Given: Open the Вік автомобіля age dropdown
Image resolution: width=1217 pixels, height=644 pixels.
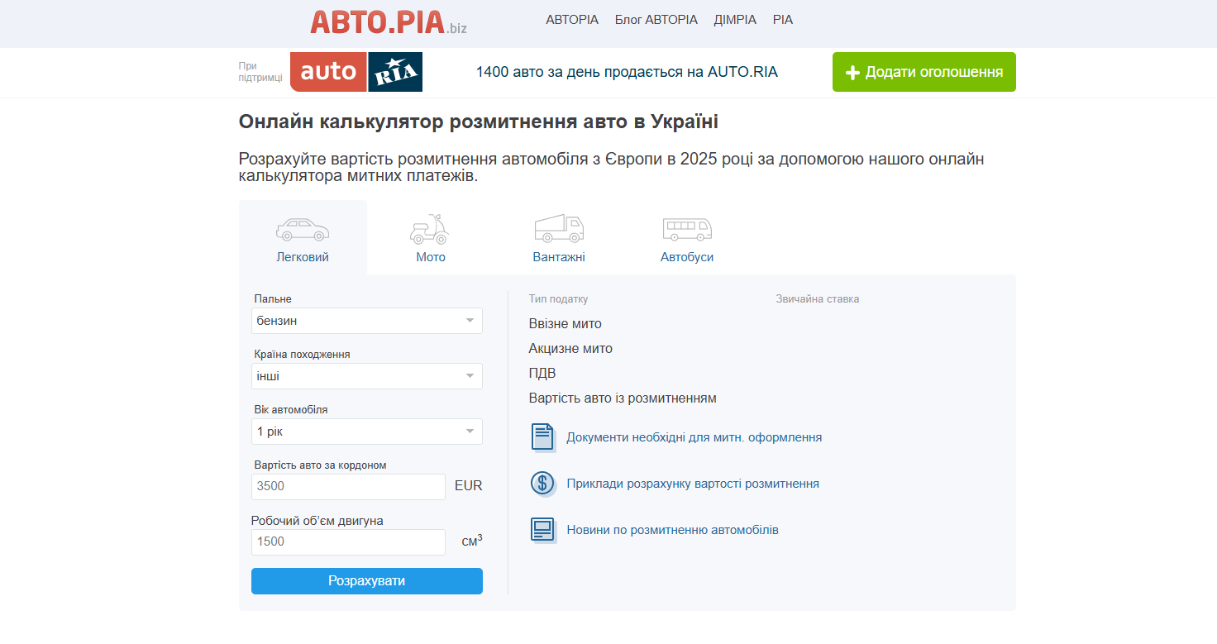Looking at the screenshot, I should [367, 432].
